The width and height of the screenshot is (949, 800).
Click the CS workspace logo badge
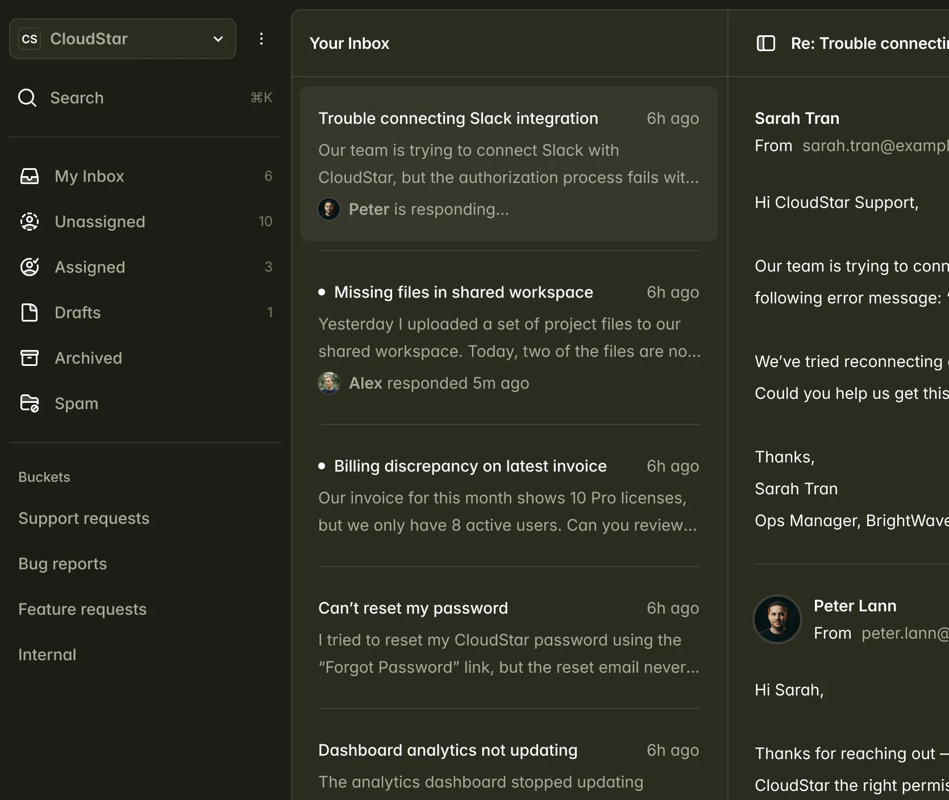pyautogui.click(x=30, y=38)
